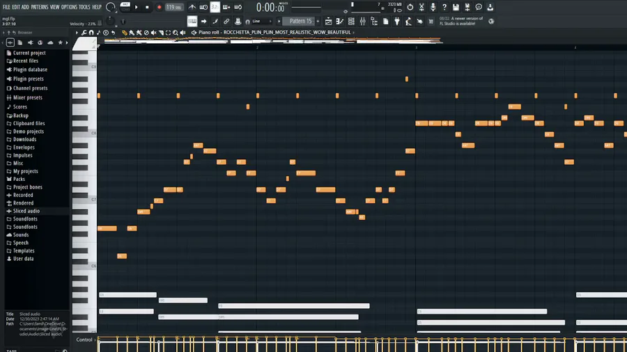Click the link/multilink controllers chain icon

226,21
